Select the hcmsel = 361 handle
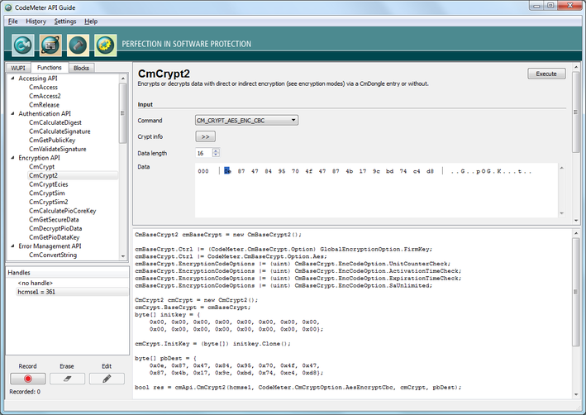Screen dimensions: 586x415 36,292
